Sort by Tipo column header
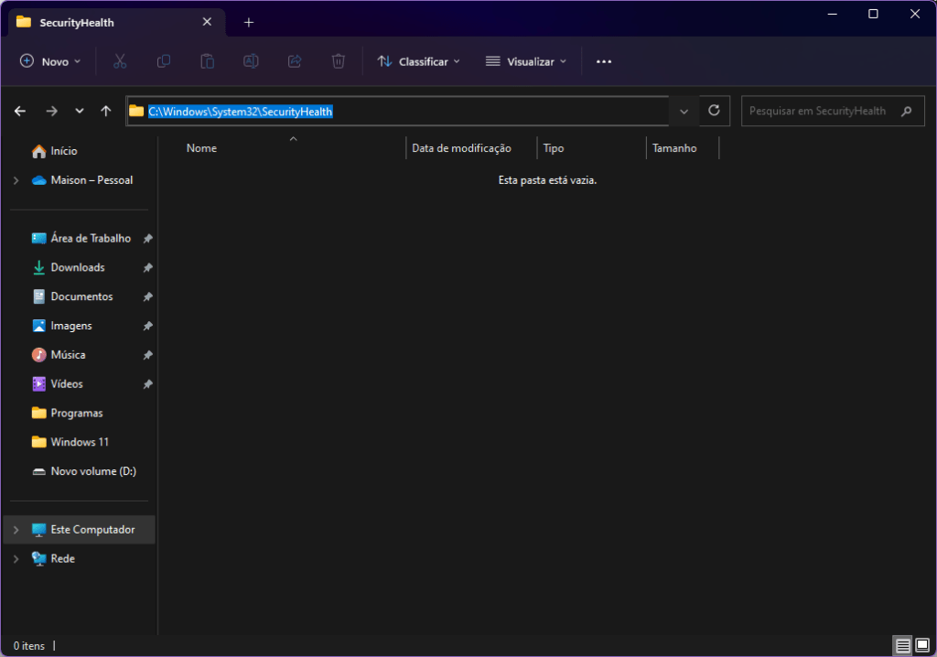Screen dimensions: 937x657 (592, 148)
